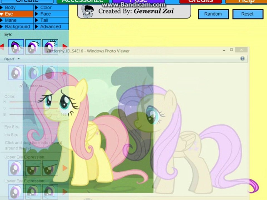Image resolution: width=267 pixels, height=200 pixels.
Task: Open the Accessorize tab
Action: (83, 2)
